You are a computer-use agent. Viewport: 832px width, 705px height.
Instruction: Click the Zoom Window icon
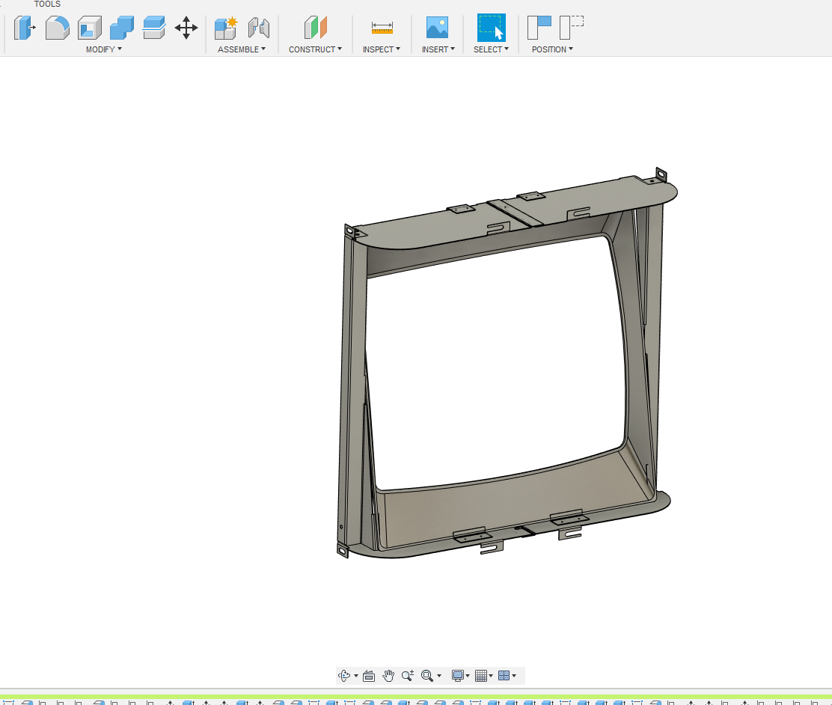coord(426,675)
